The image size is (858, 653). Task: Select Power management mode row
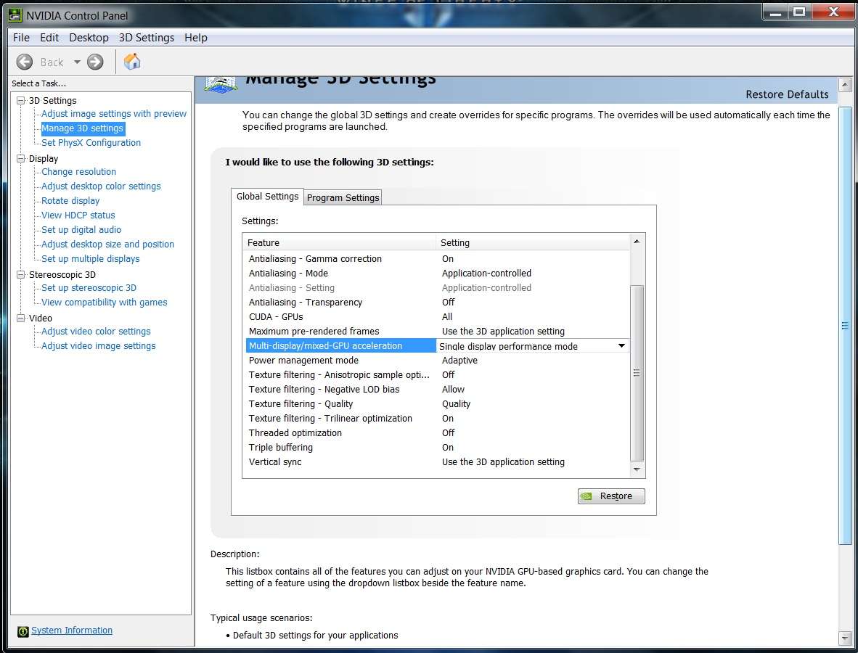click(x=437, y=360)
